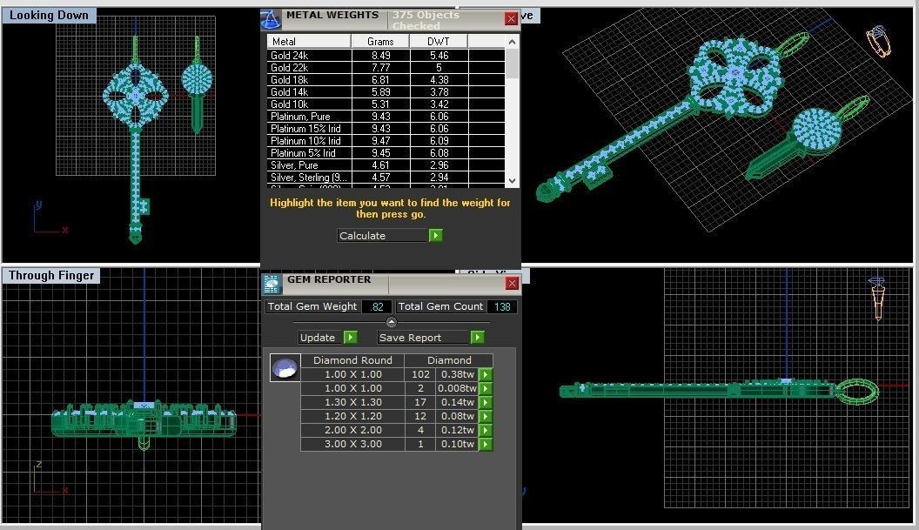Image resolution: width=919 pixels, height=530 pixels.
Task: Select the Through Finger viewport label
Action: coord(51,276)
